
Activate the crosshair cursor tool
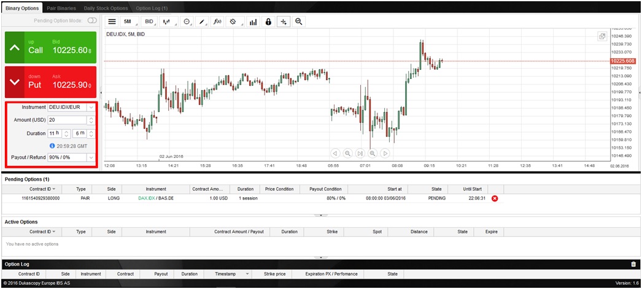click(284, 21)
